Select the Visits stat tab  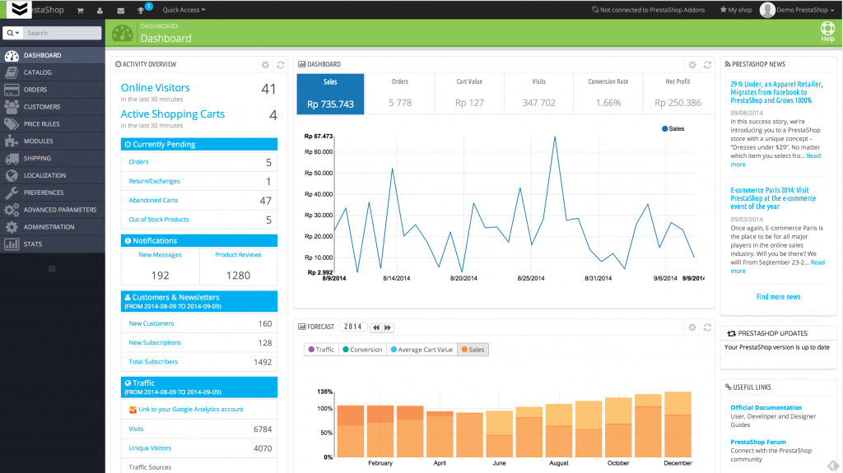pyautogui.click(x=538, y=94)
